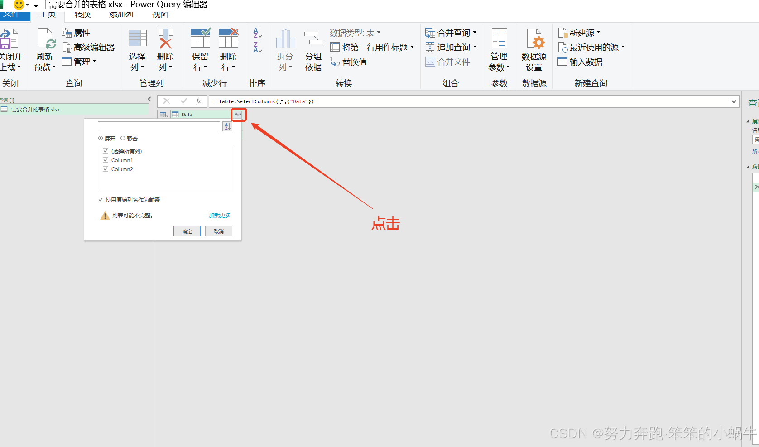Toggle the Column1 checkbox

pyautogui.click(x=106, y=160)
